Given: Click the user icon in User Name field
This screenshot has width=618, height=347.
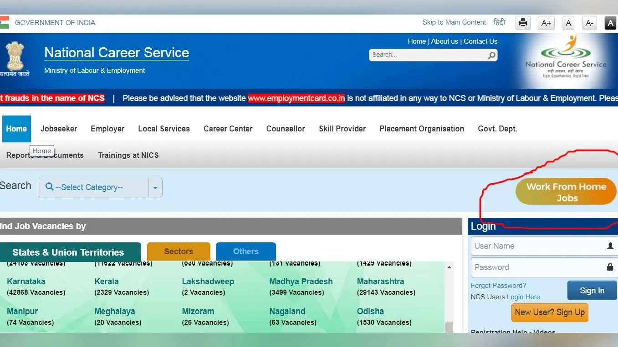Looking at the screenshot, I should click(610, 246).
